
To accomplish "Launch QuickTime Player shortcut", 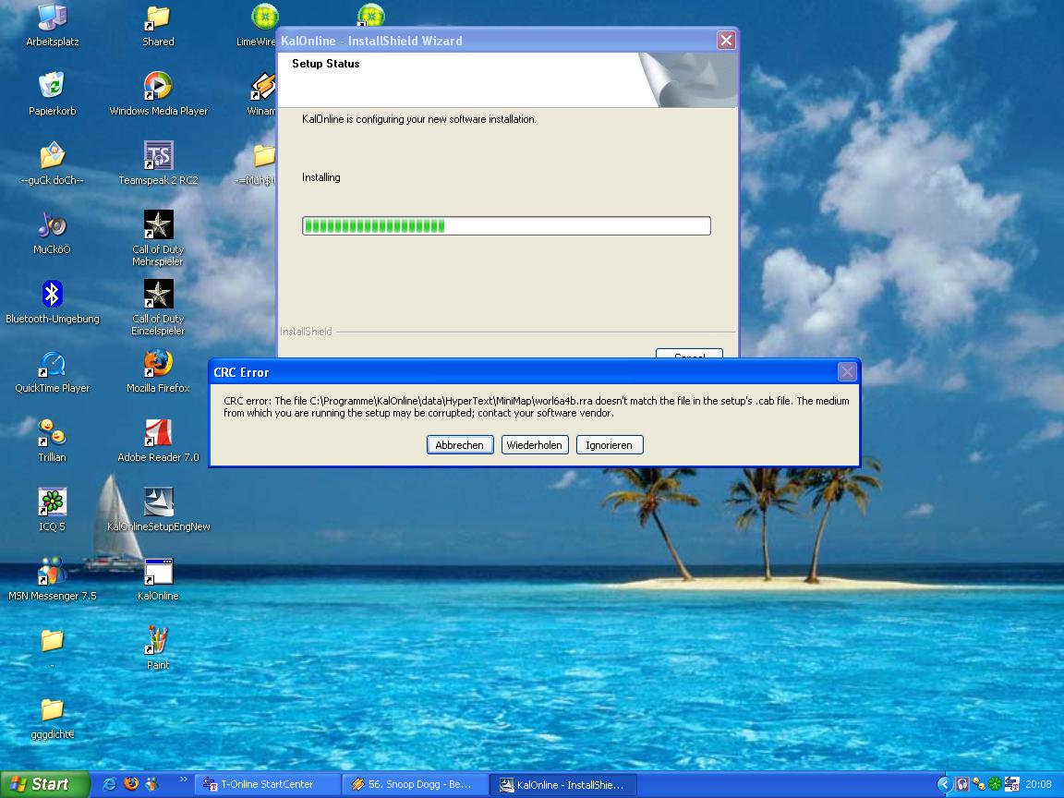I will click(x=53, y=372).
